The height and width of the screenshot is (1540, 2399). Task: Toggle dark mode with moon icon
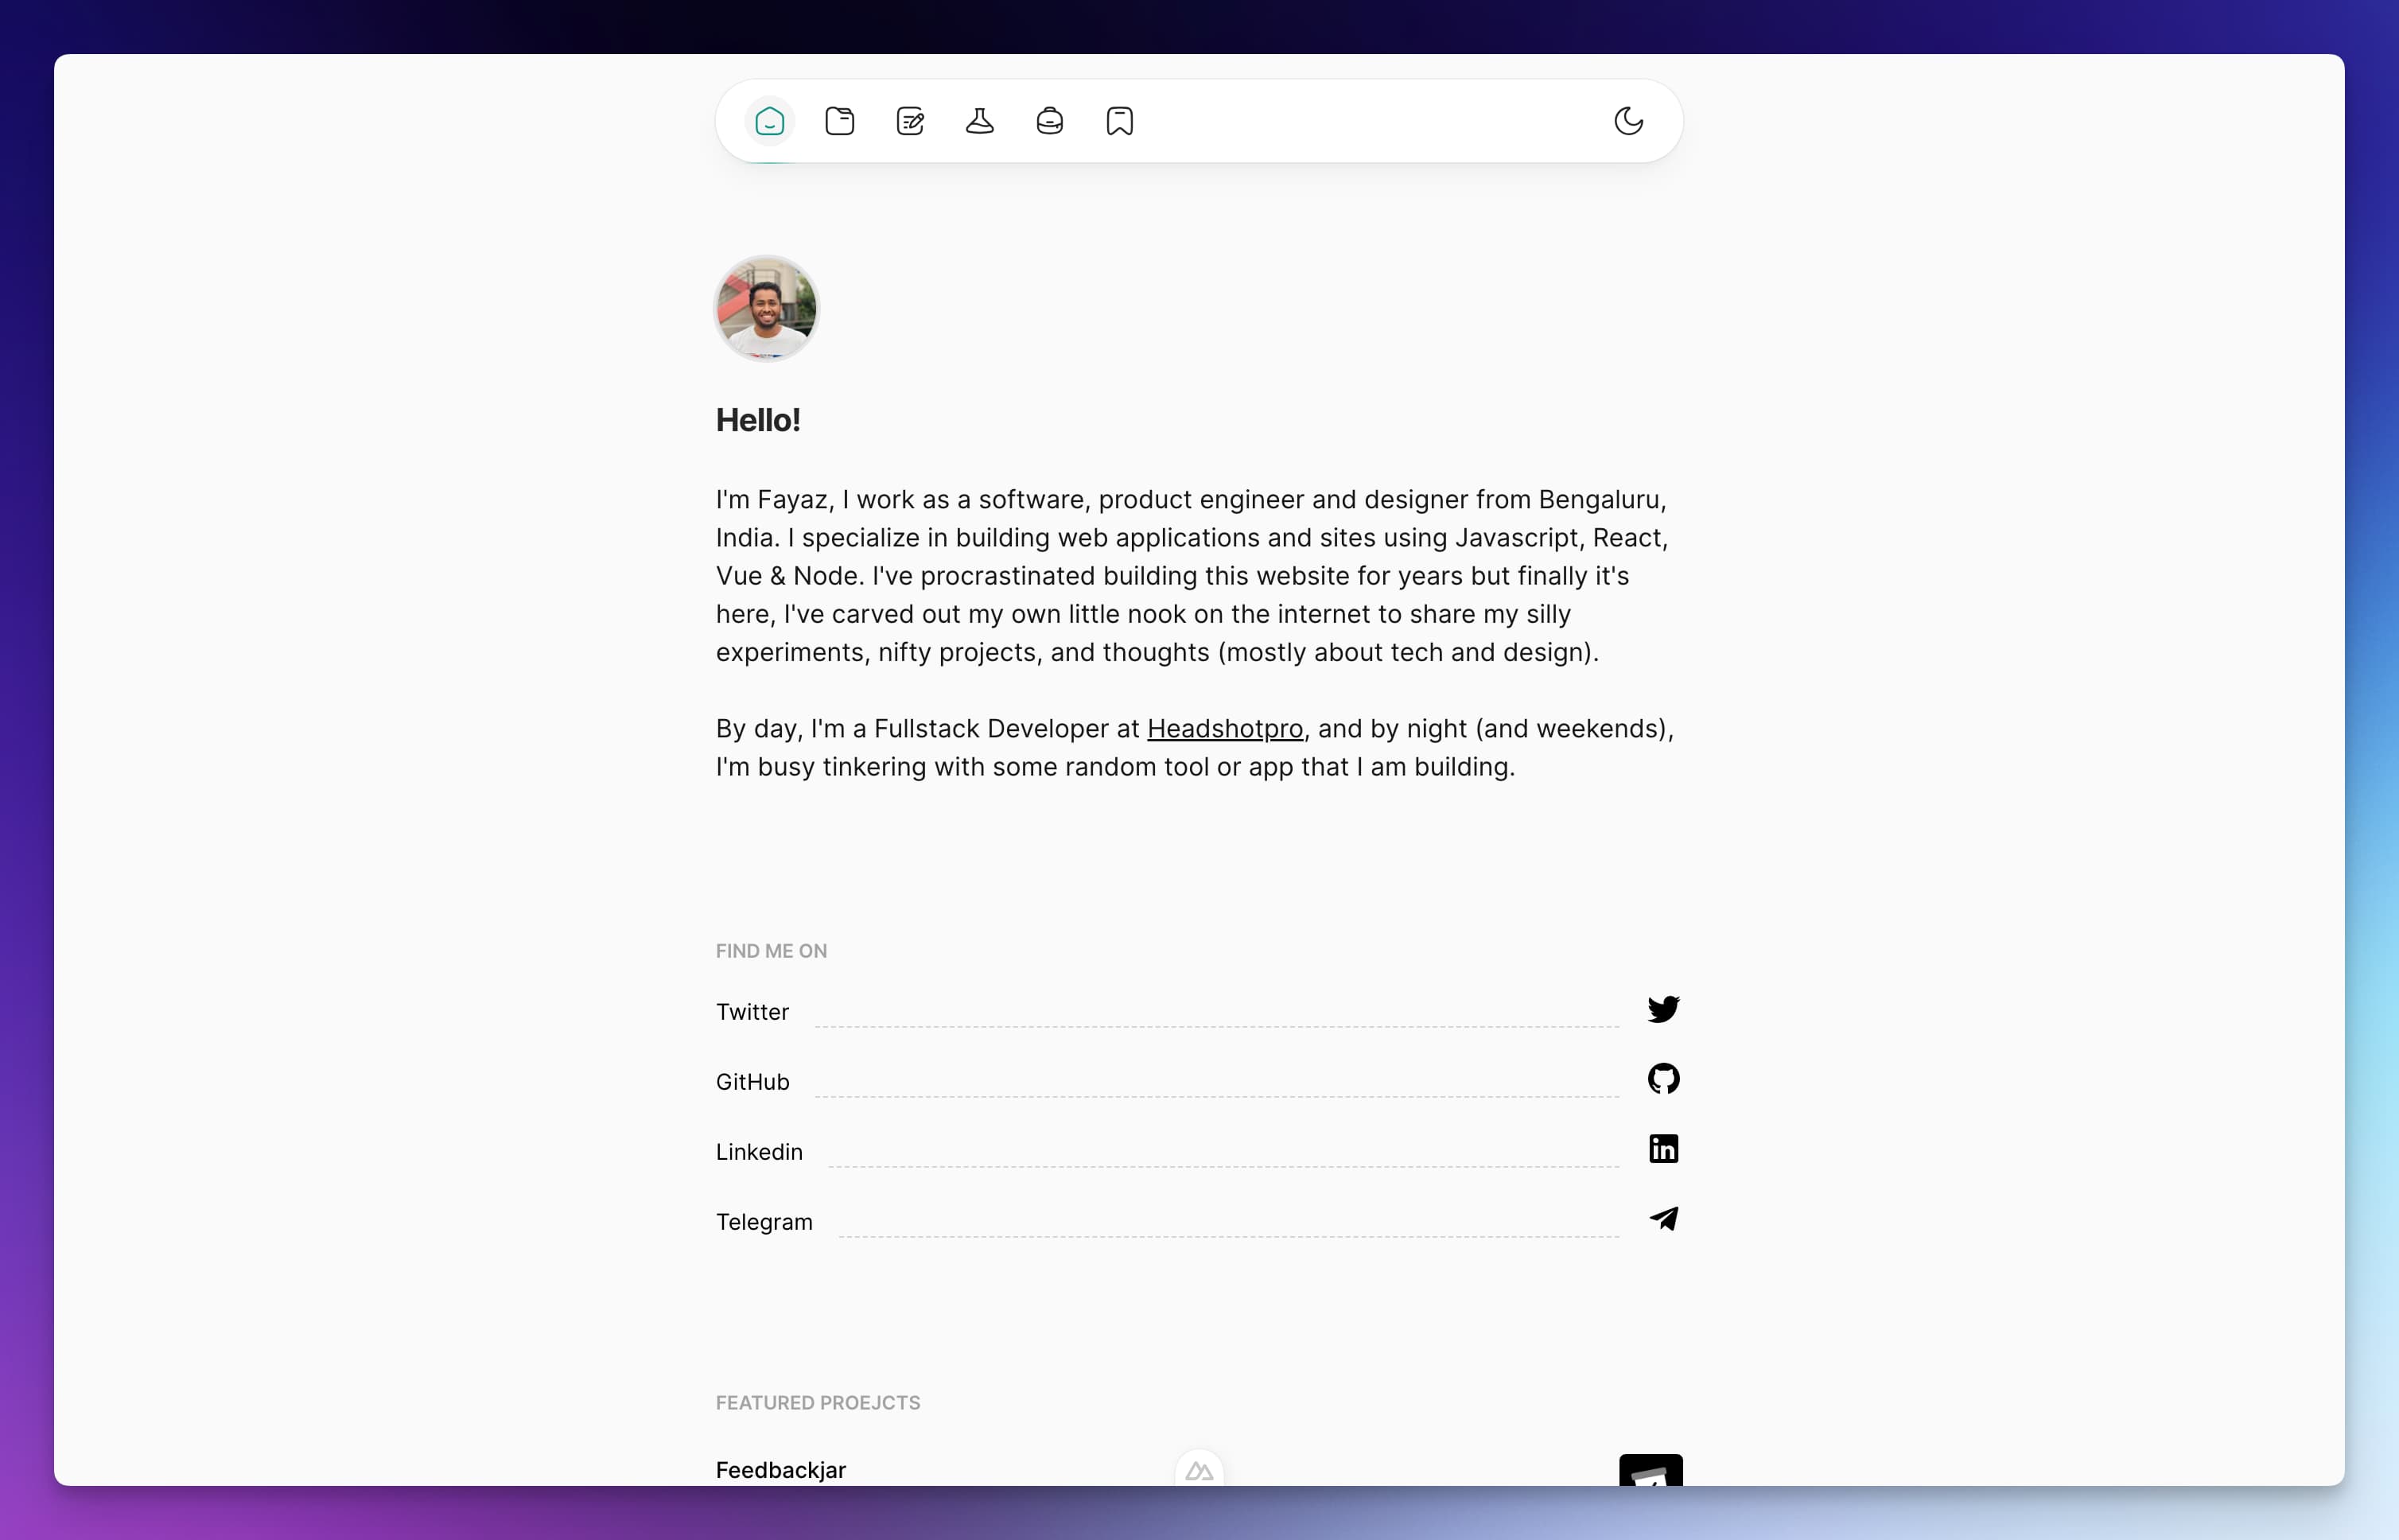(x=1628, y=121)
